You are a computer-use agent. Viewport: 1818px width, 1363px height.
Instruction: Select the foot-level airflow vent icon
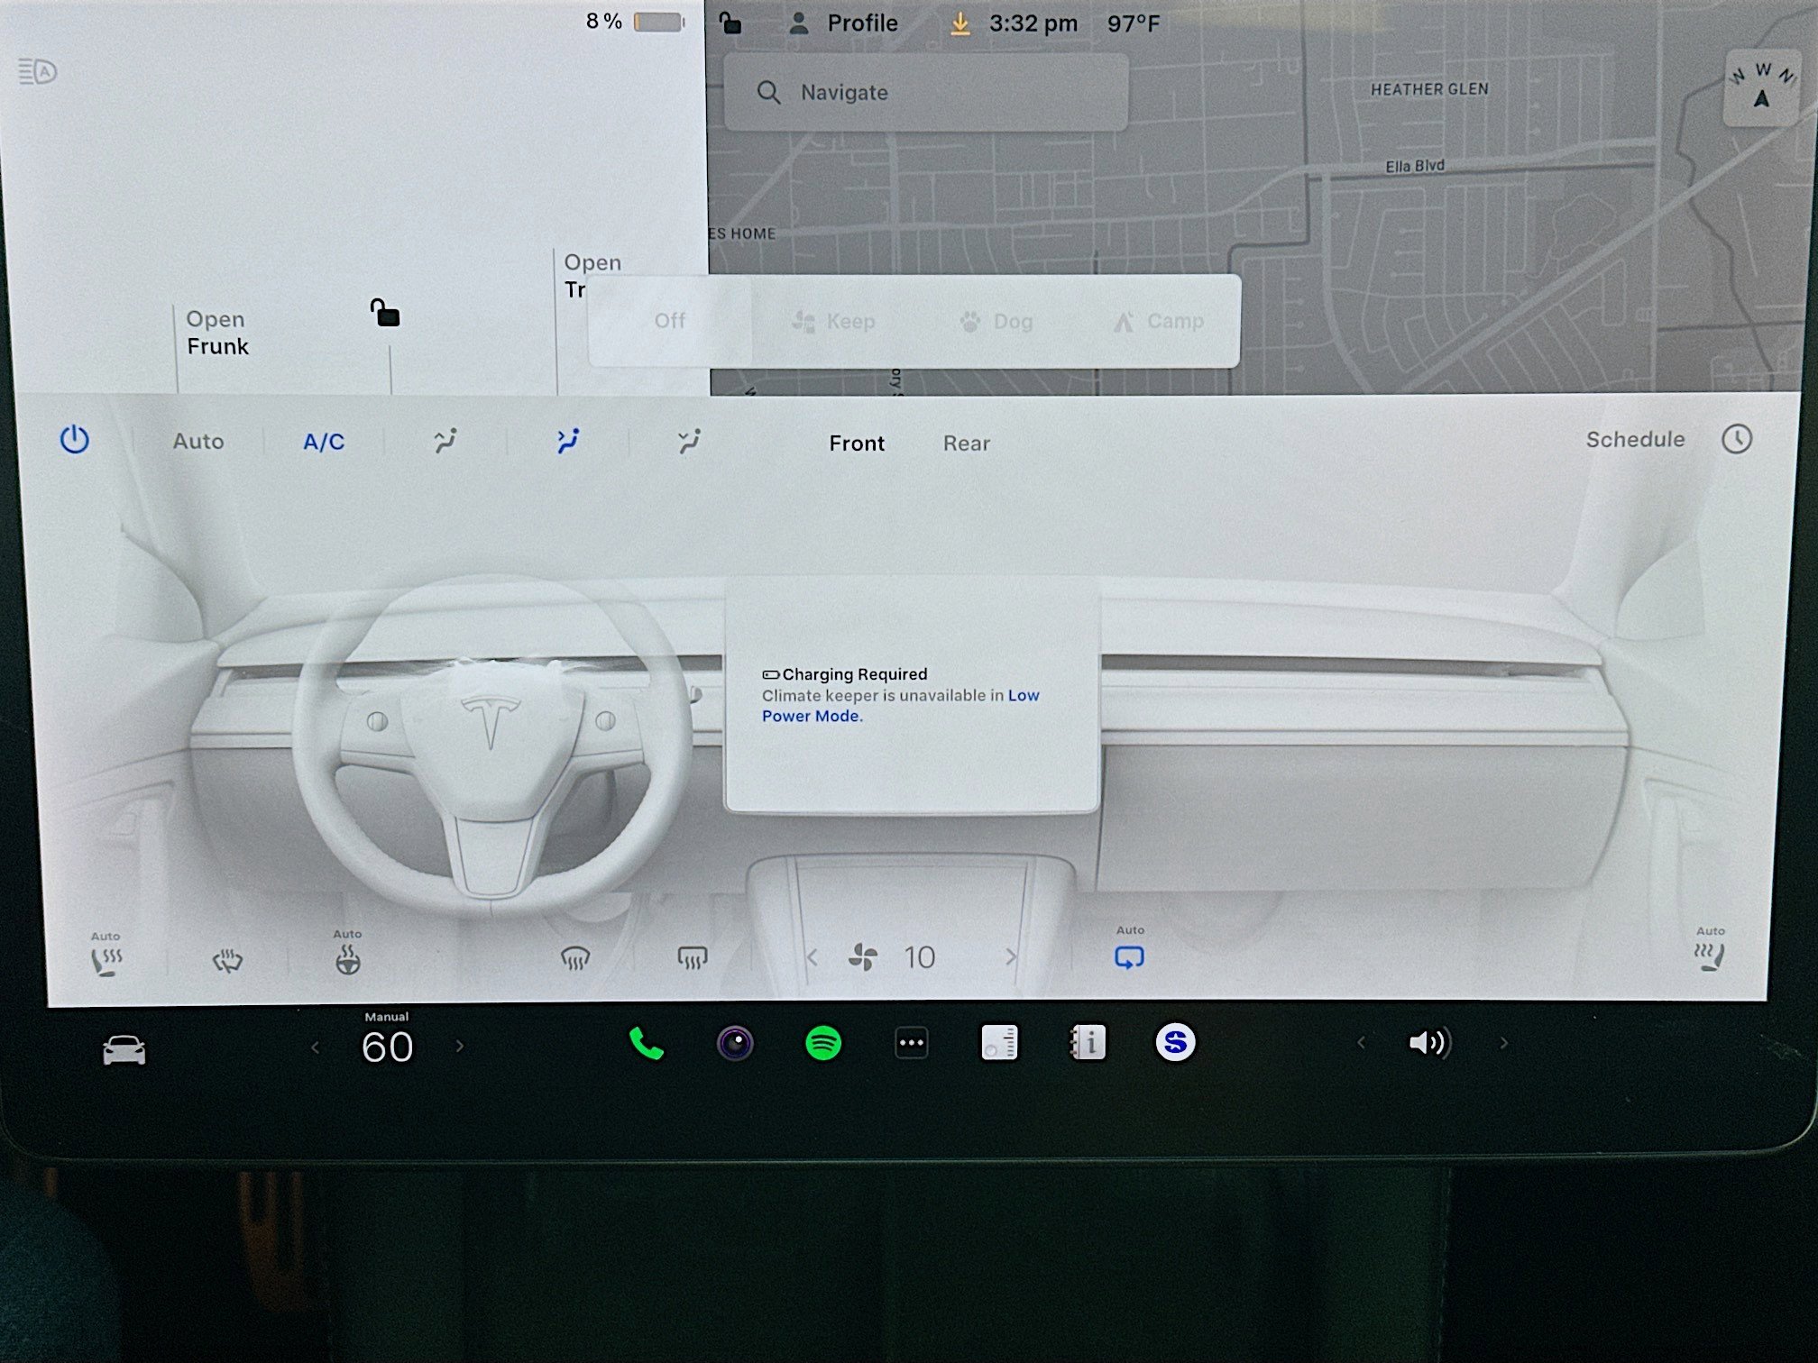pos(689,441)
